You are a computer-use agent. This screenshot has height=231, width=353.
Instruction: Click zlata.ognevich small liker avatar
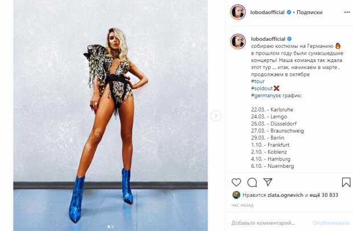(236, 195)
